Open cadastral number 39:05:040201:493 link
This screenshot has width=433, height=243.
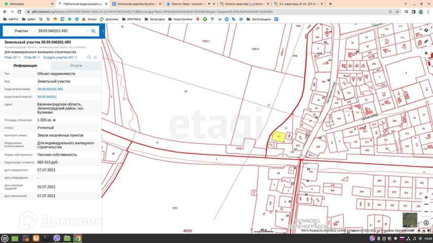click(50, 89)
